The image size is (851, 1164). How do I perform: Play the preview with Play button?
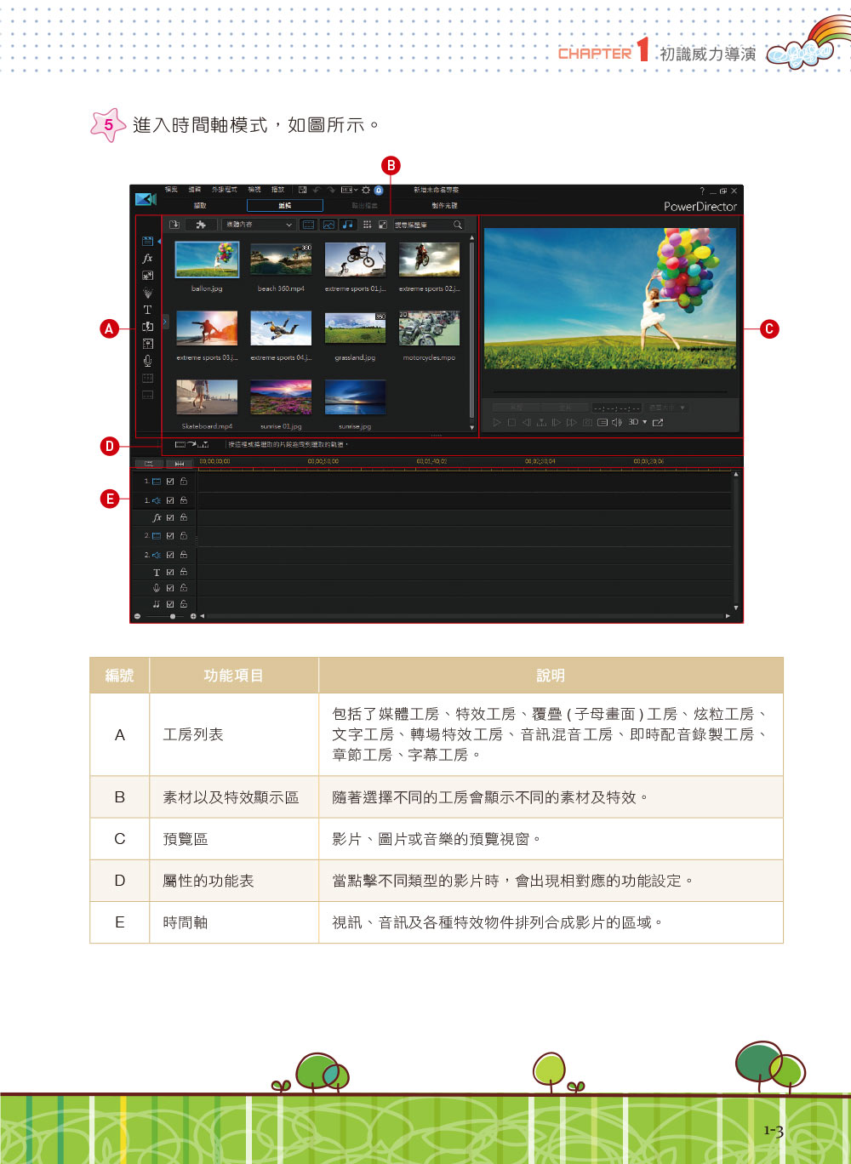point(497,422)
